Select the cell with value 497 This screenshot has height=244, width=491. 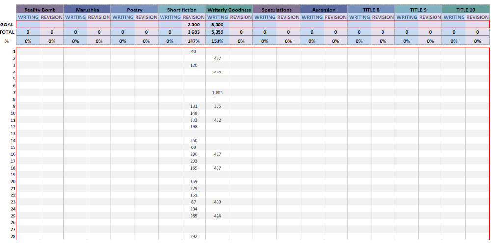(217, 58)
